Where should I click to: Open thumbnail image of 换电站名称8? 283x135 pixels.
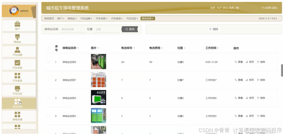pyautogui.click(x=99, y=61)
